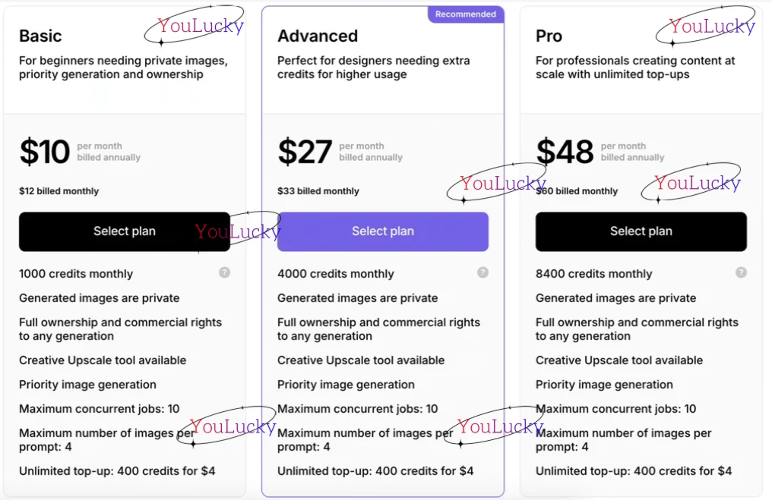Click the Basic plan's Unlimited top-up line
The image size is (772, 500).
[117, 471]
